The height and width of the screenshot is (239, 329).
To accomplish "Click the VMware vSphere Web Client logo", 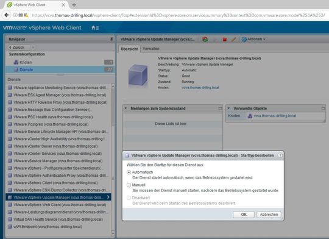I will point(42,27).
